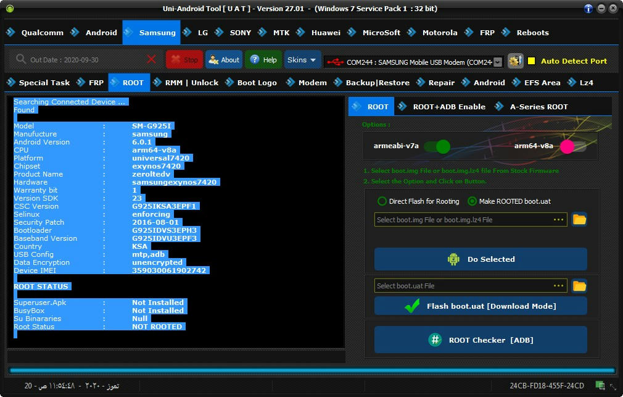Click the status bar date and time

(x=72, y=385)
